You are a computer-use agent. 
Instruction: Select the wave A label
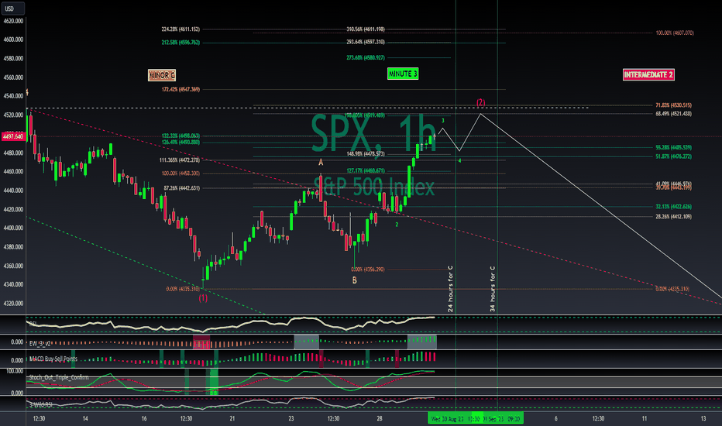click(321, 162)
